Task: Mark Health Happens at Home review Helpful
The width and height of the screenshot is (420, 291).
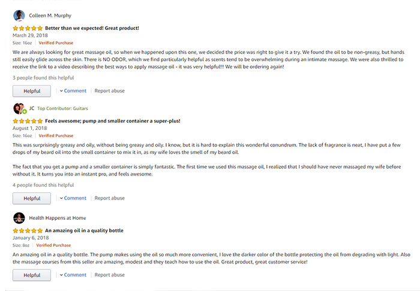Action: (32, 275)
